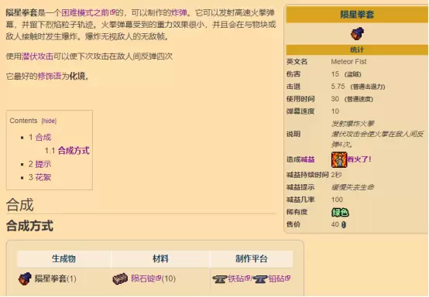Click the Meteor Fist item image in infobox
This screenshot has width=429, height=297.
click(x=357, y=33)
